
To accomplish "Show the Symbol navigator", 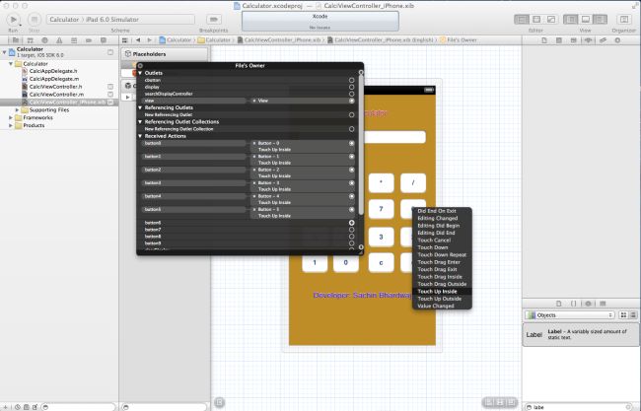I will click(31, 40).
